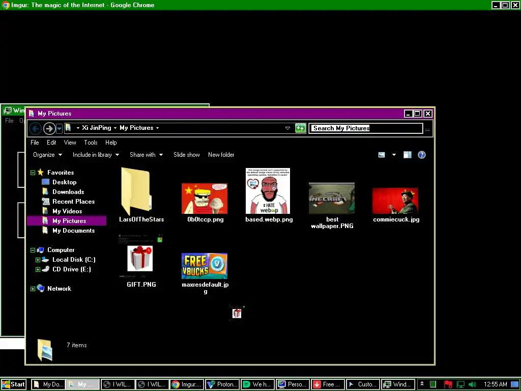Screen dimensions: 521x391
Task: Click the blue Help question mark icon
Action: tap(422, 155)
